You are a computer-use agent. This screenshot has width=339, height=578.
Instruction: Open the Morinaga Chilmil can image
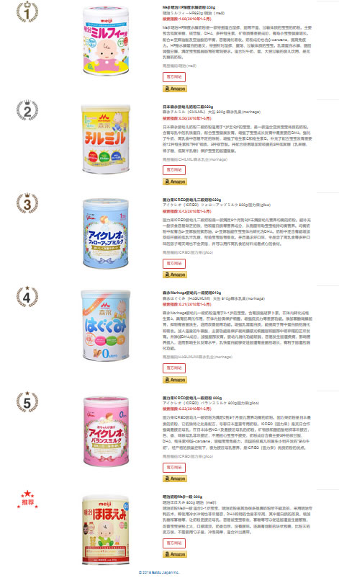pyautogui.click(x=106, y=139)
